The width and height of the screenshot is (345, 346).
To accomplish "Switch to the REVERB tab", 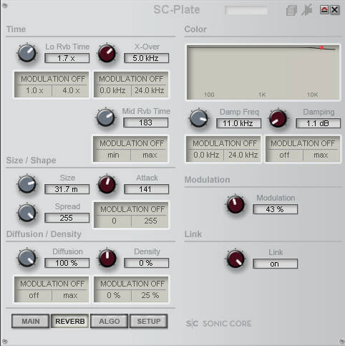I will [70, 321].
